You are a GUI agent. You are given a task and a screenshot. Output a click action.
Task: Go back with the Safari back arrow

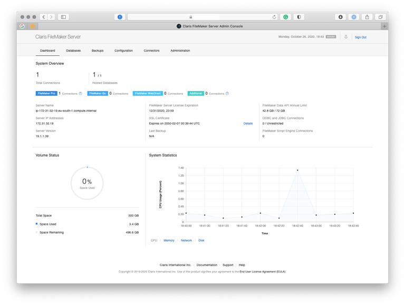pyautogui.click(x=44, y=17)
